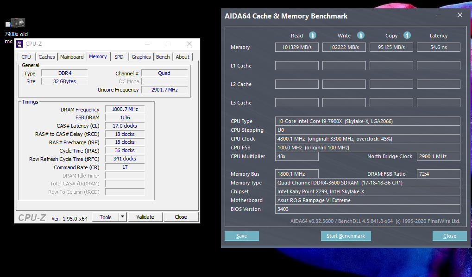The width and height of the screenshot is (472, 277).
Task: Click the Memory Bus value 1800.1 MHz
Action: pos(297,174)
